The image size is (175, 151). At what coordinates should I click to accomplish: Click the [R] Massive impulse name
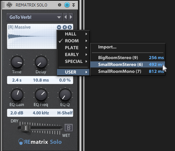click(19, 27)
